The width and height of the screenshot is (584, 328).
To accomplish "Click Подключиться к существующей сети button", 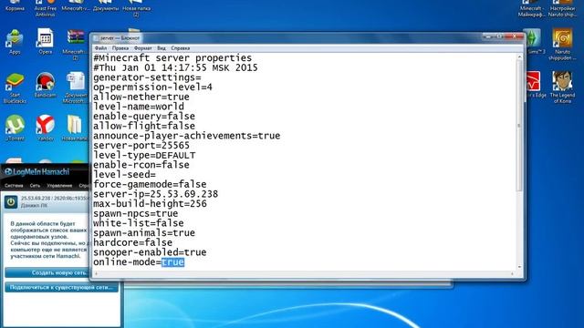I will (x=61, y=287).
